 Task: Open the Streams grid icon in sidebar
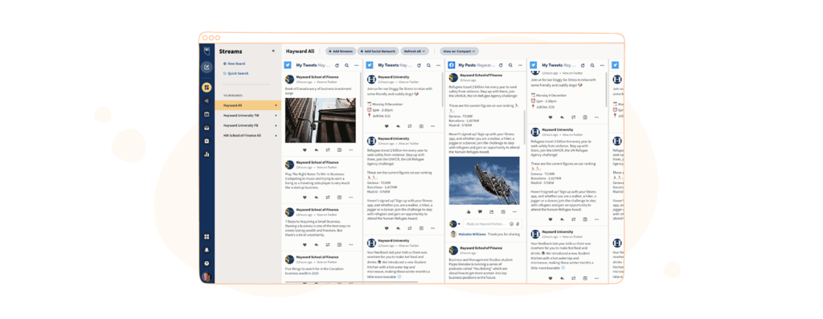tap(207, 87)
